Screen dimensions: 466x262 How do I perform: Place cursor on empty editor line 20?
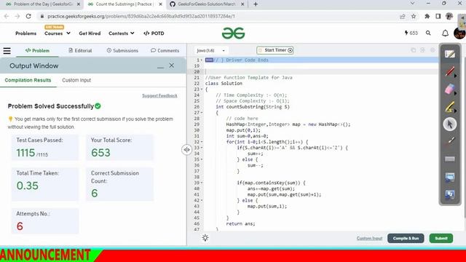pyautogui.click(x=321, y=71)
